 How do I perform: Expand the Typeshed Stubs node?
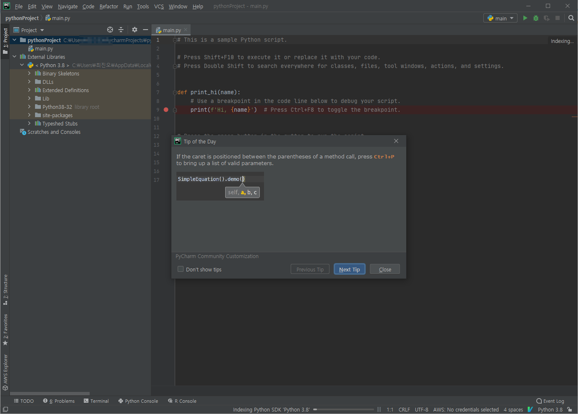coord(29,123)
